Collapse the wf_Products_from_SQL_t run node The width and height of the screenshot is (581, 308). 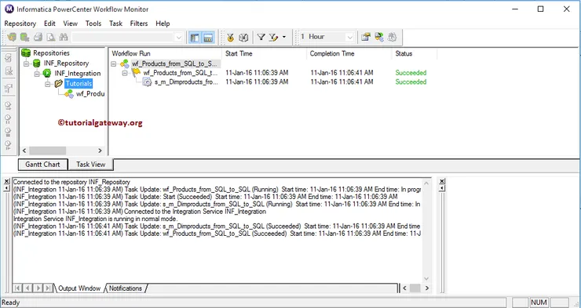[x=125, y=73]
